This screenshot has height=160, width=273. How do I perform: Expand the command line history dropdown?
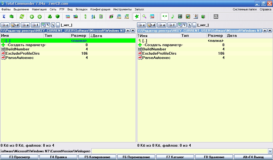(x=270, y=151)
